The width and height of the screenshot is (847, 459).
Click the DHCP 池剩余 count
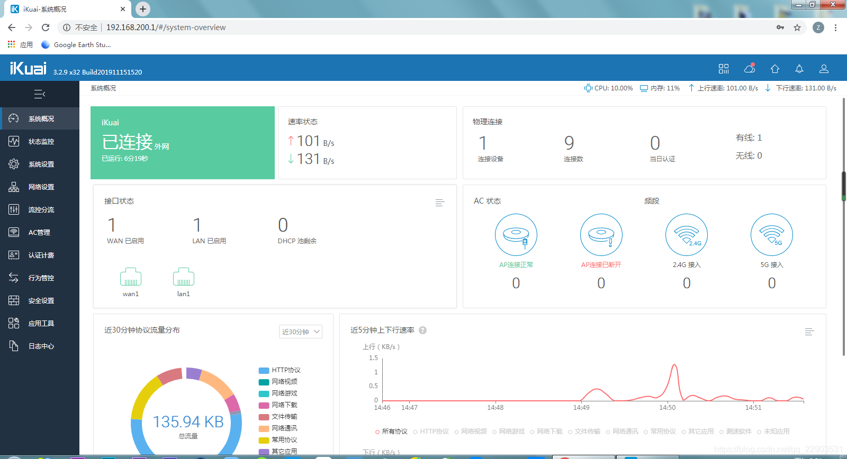click(x=283, y=225)
